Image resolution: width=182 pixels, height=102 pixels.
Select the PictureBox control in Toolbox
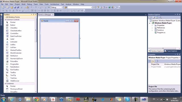(x=14, y=61)
